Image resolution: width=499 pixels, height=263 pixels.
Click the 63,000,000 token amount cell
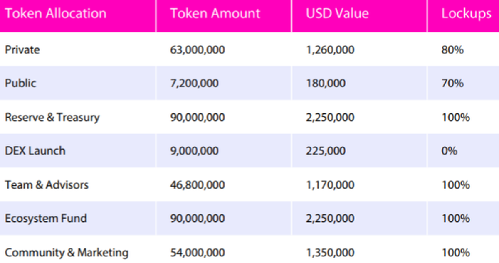[x=198, y=50]
